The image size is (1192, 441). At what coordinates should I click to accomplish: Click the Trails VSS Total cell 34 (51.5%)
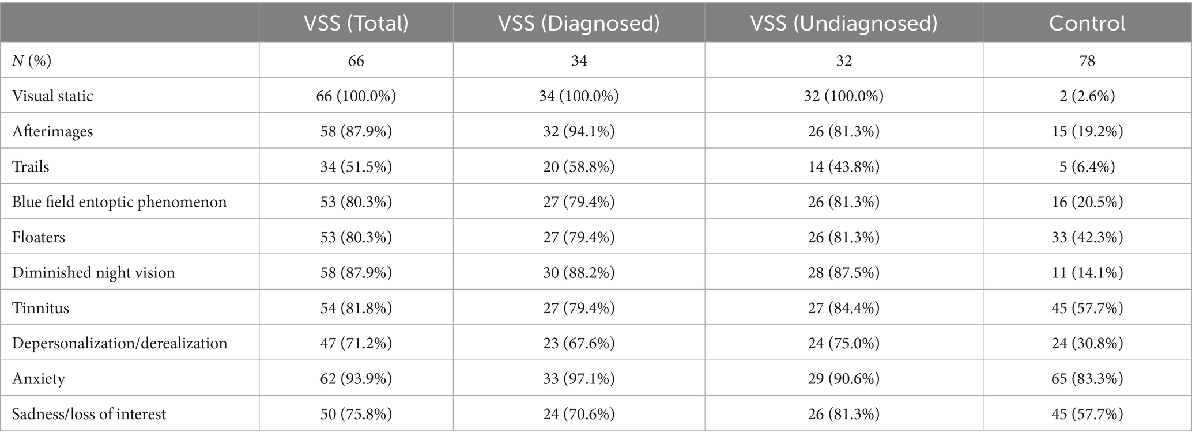(356, 166)
